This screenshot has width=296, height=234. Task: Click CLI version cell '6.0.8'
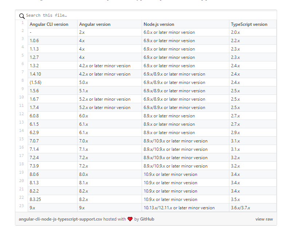click(53, 116)
